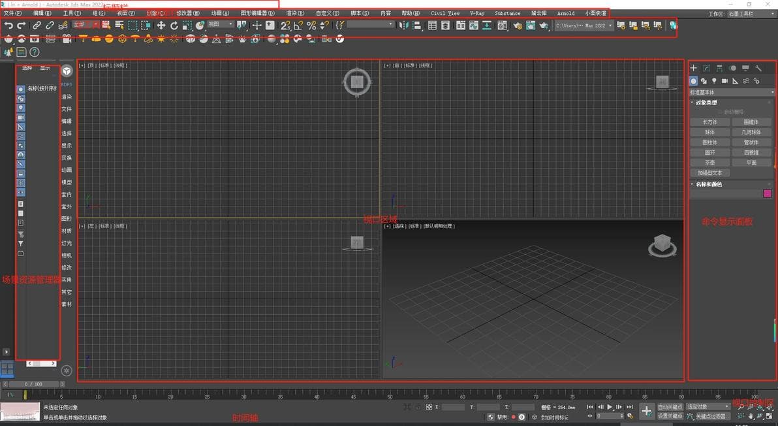The width and height of the screenshot is (778, 426).
Task: Open the selection filter dropdown in the toolbar
Action: coord(86,24)
